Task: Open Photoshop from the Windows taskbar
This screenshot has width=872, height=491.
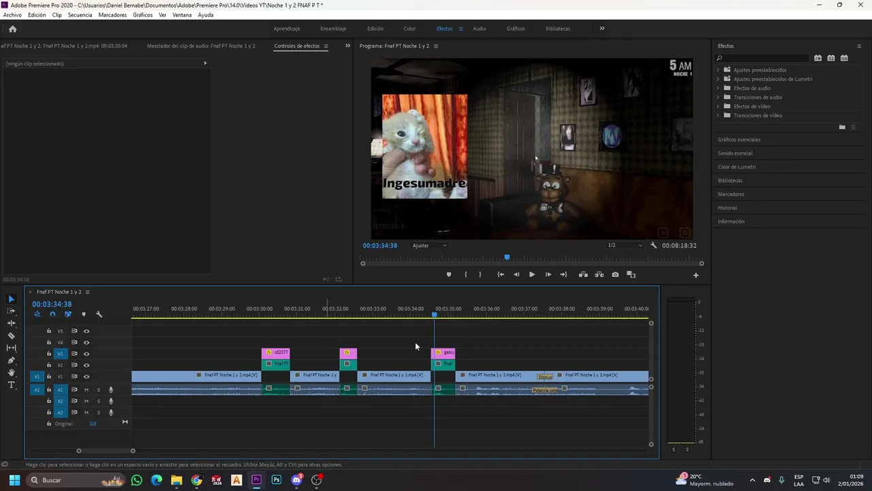Action: click(x=277, y=480)
